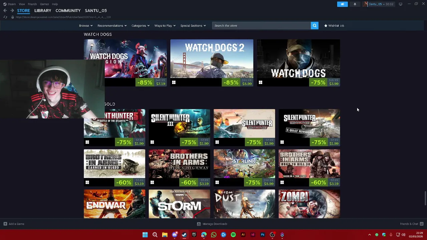
Task: Reload the page with refresh icon
Action: [5, 17]
